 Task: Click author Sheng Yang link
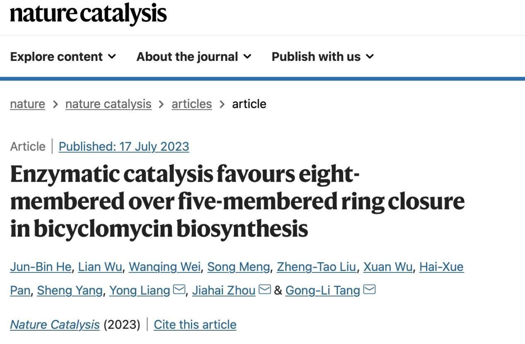point(70,291)
